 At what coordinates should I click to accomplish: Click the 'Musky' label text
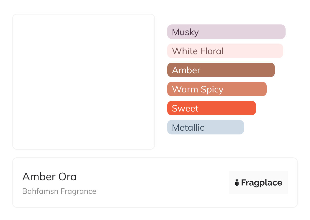(185, 32)
